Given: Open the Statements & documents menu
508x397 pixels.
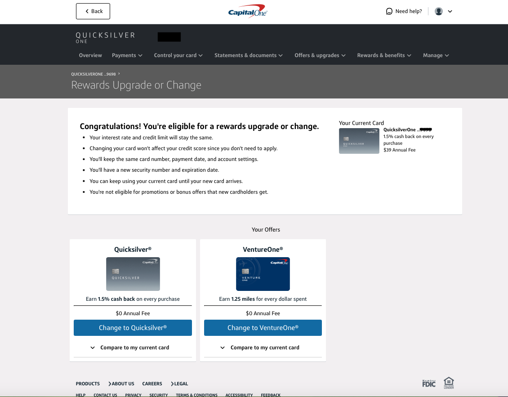Looking at the screenshot, I should click(x=249, y=55).
